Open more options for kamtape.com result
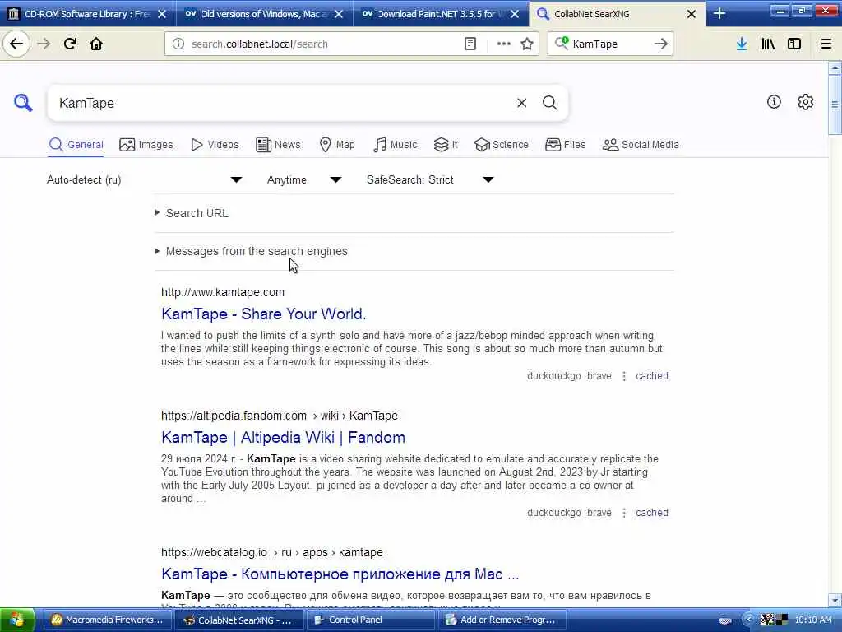 (623, 376)
